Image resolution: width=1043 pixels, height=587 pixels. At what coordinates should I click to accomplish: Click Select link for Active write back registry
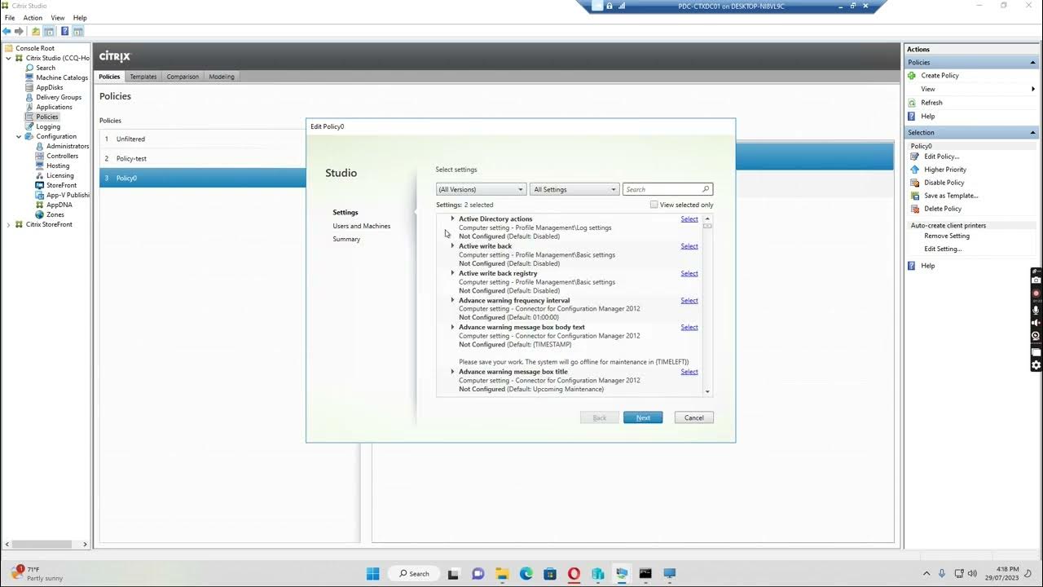(x=689, y=273)
